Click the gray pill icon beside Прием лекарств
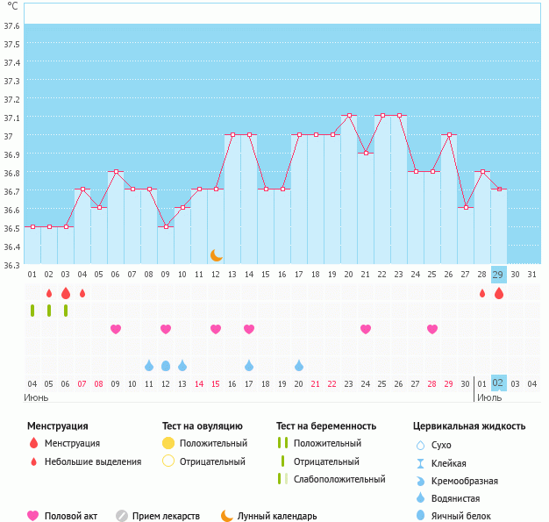This screenshot has height=522, width=549. coord(122,516)
